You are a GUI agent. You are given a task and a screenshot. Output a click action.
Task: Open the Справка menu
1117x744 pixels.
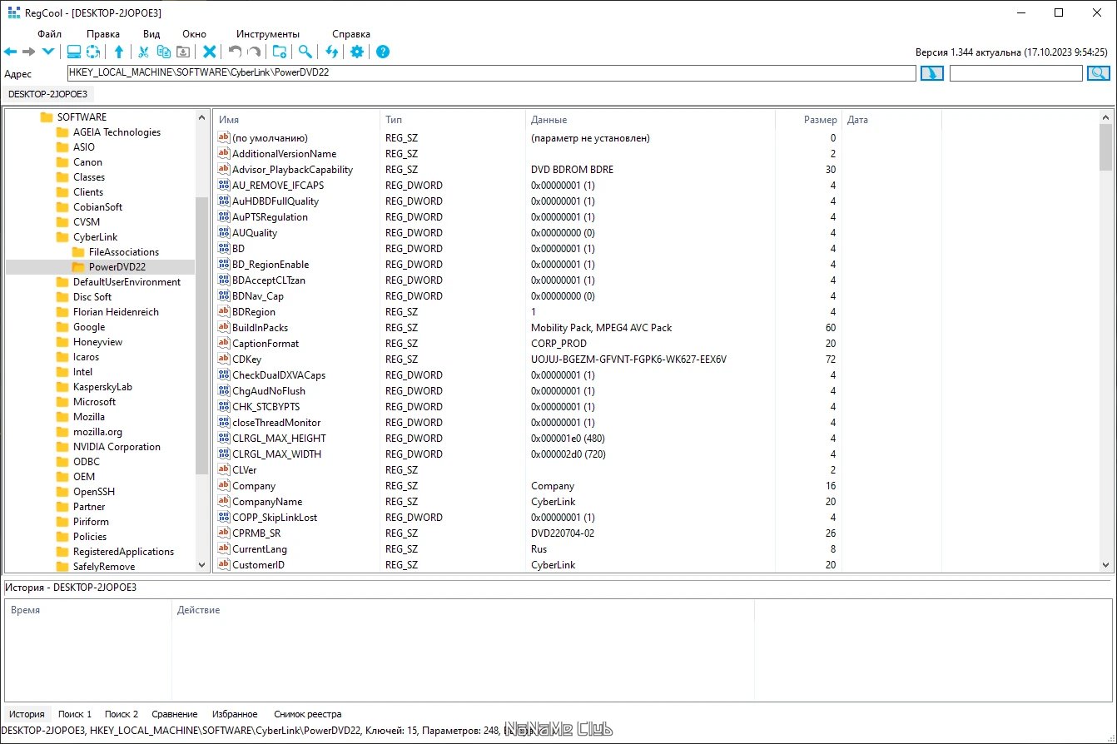coord(351,34)
